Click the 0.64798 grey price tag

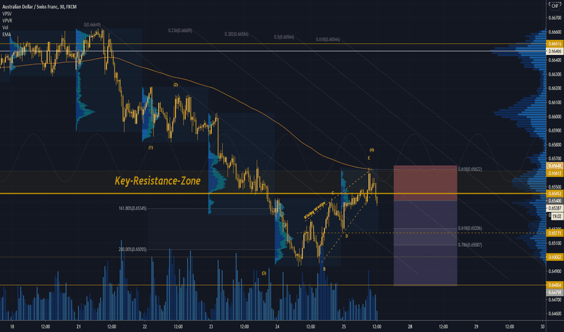click(554, 292)
